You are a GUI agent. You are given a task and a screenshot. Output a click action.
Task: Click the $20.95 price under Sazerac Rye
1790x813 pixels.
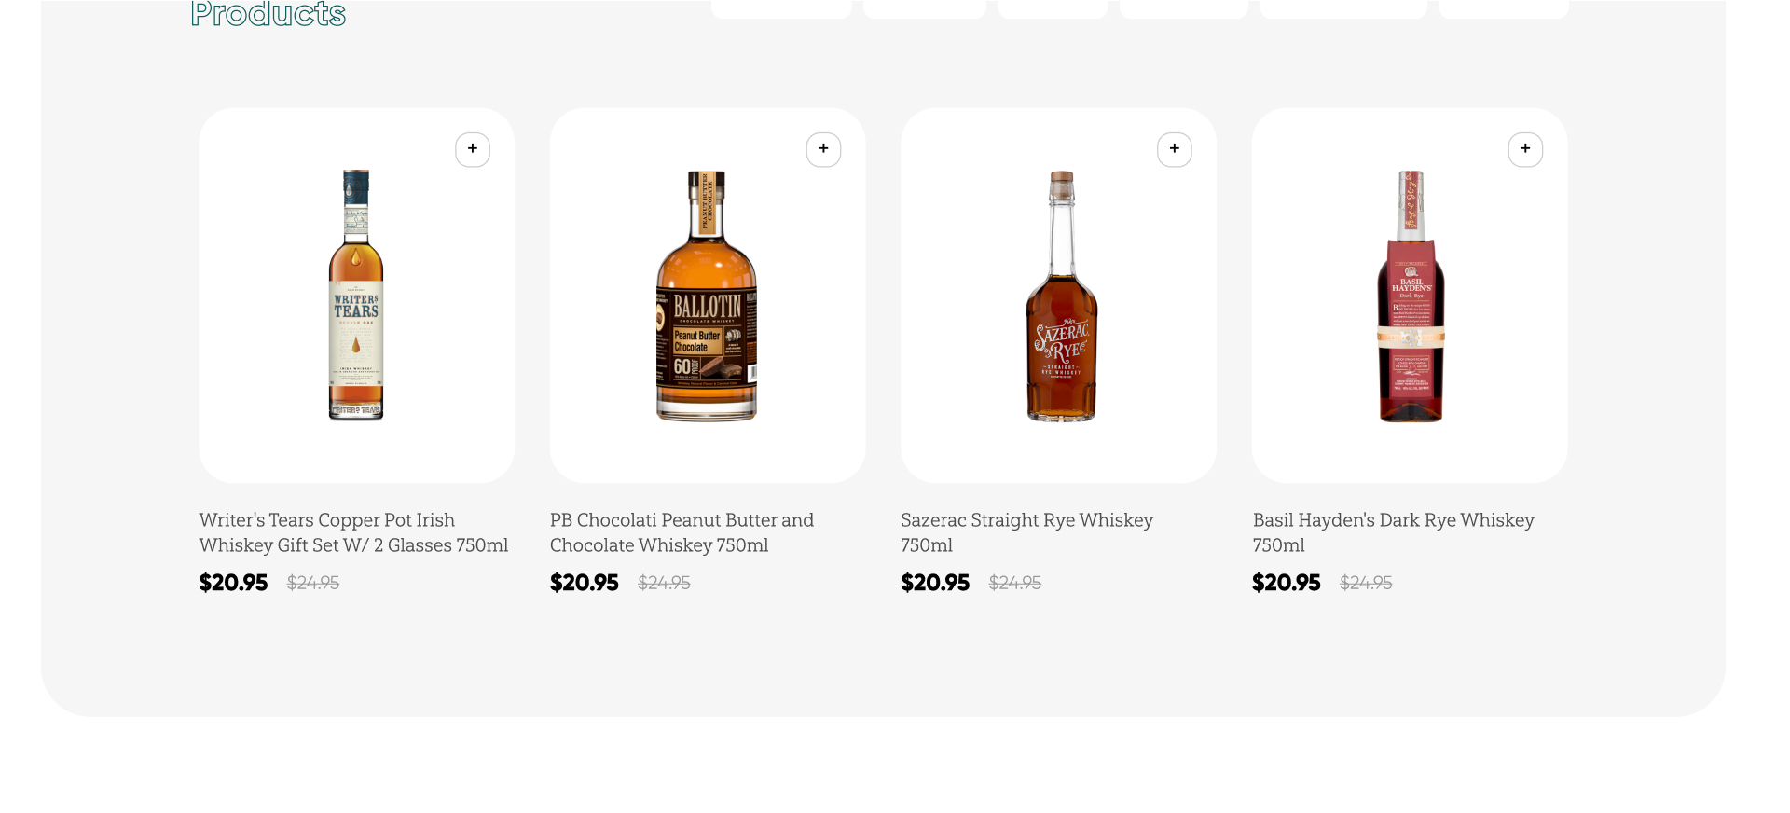tap(935, 583)
